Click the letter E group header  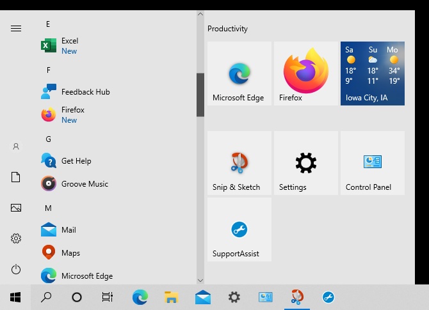48,24
